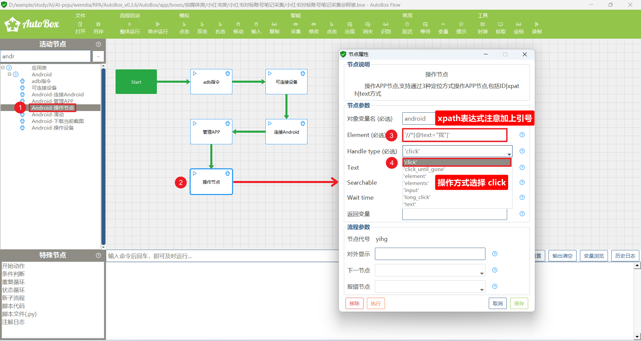Run the adb指令 node via its play icon
The height and width of the screenshot is (341, 641).
[x=195, y=73]
